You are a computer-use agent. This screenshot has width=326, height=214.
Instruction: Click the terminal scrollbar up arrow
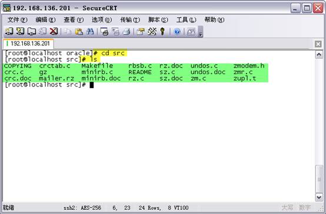click(319, 55)
